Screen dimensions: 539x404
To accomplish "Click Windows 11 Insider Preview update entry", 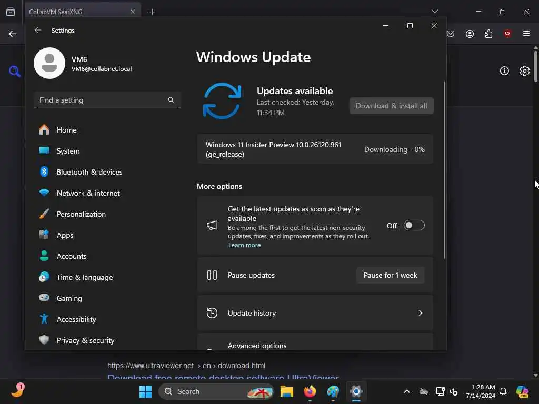I will (315, 149).
